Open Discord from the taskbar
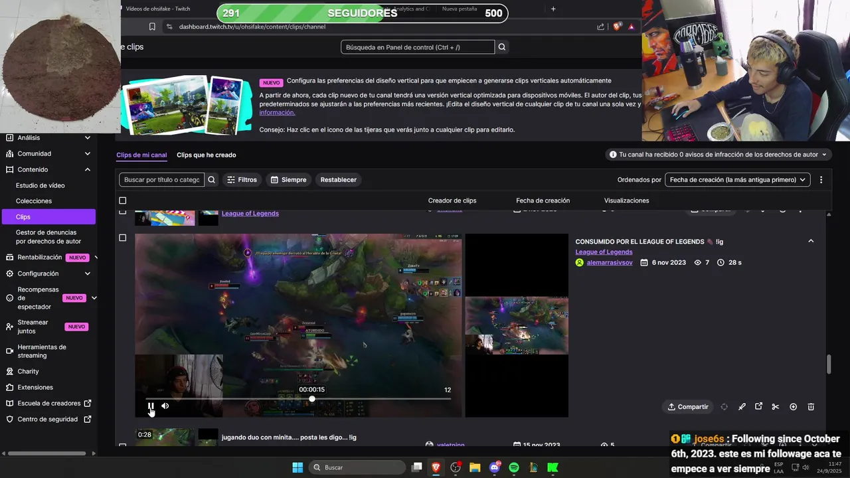Screen dimensions: 850x478 495,467
